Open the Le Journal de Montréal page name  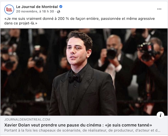click(x=37, y=7)
